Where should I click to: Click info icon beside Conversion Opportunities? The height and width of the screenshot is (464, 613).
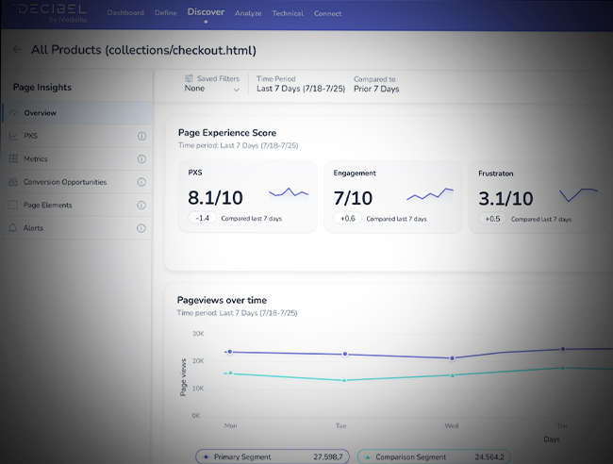(x=141, y=182)
